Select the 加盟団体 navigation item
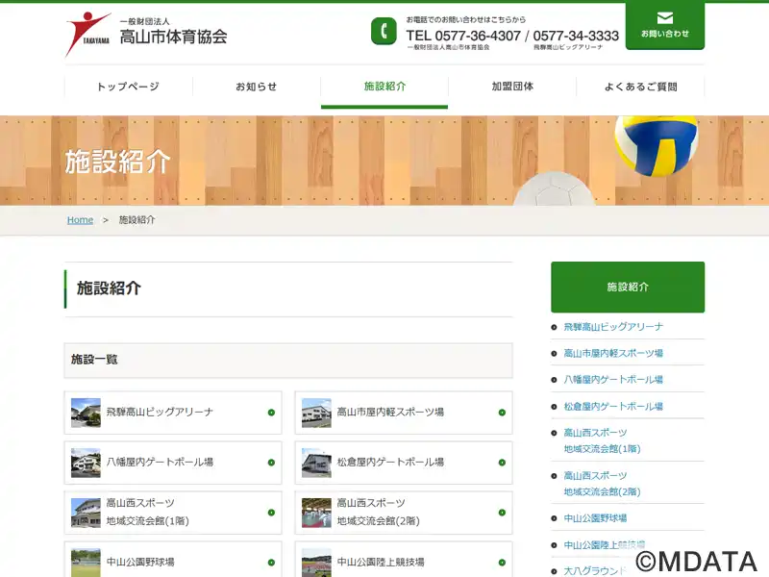Viewport: 769px width, 577px height. 512,87
